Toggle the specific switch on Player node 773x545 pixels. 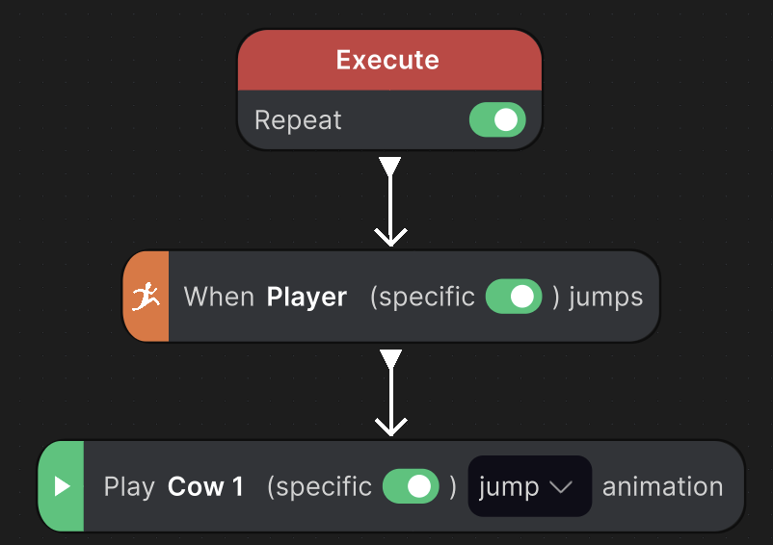point(514,297)
